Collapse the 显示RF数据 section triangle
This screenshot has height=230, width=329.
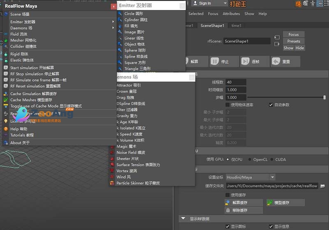(x=183, y=218)
